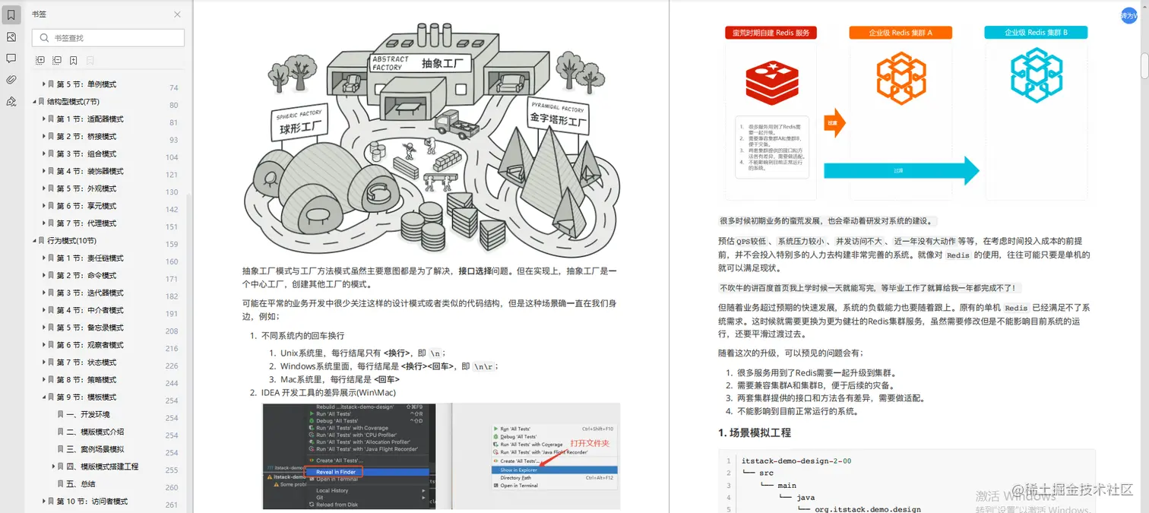Collapse the 行为模式(10节) section

pos(33,240)
